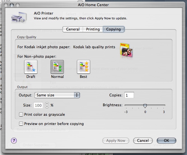This screenshot has height=155, width=187.
Task: Click the Copies input field
Action: pyautogui.click(x=129, y=95)
